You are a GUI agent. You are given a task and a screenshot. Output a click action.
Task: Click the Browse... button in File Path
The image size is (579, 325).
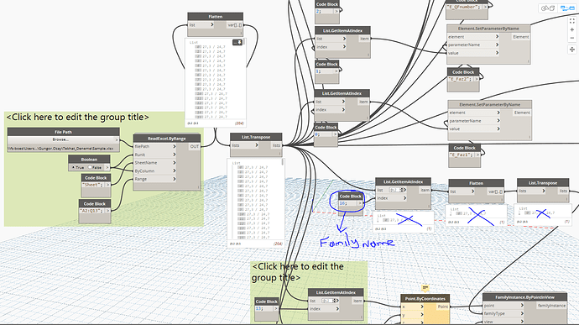pyautogui.click(x=60, y=139)
